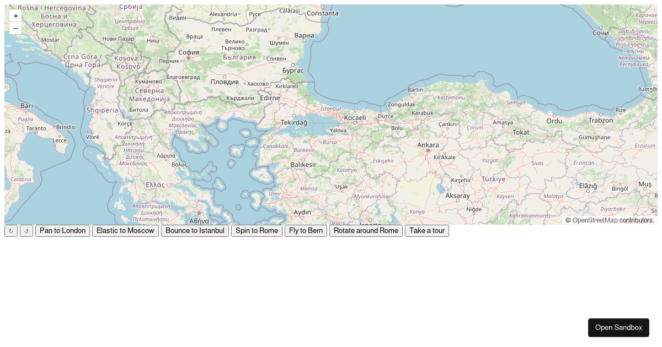The image size is (662, 347).
Task: Click Rotate around Rome button
Action: click(x=366, y=231)
